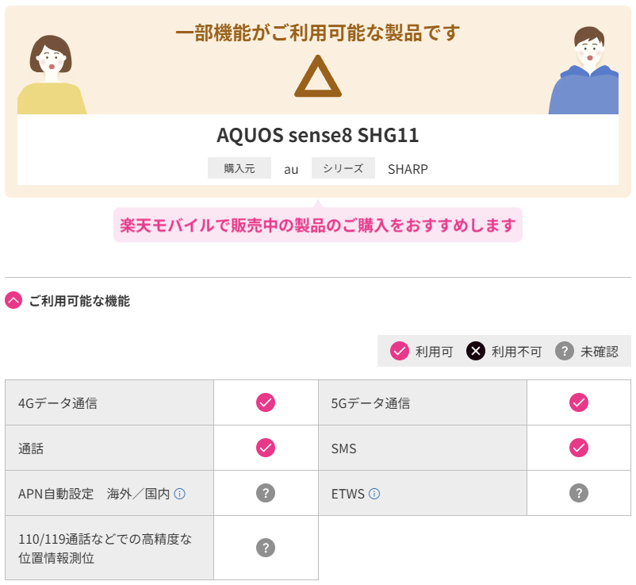This screenshot has width=636, height=585.
Task: Click the 楽天モバイルで販売中の製品 recommendation banner
Action: (x=318, y=225)
